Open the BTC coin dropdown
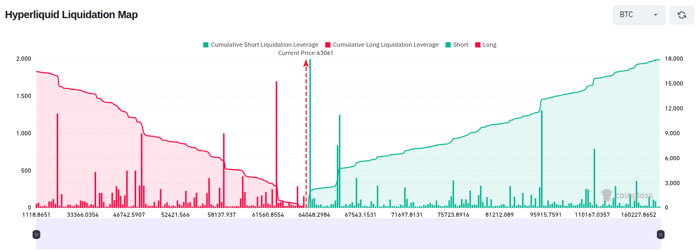Screen dimensions: 698x252 (x=639, y=15)
